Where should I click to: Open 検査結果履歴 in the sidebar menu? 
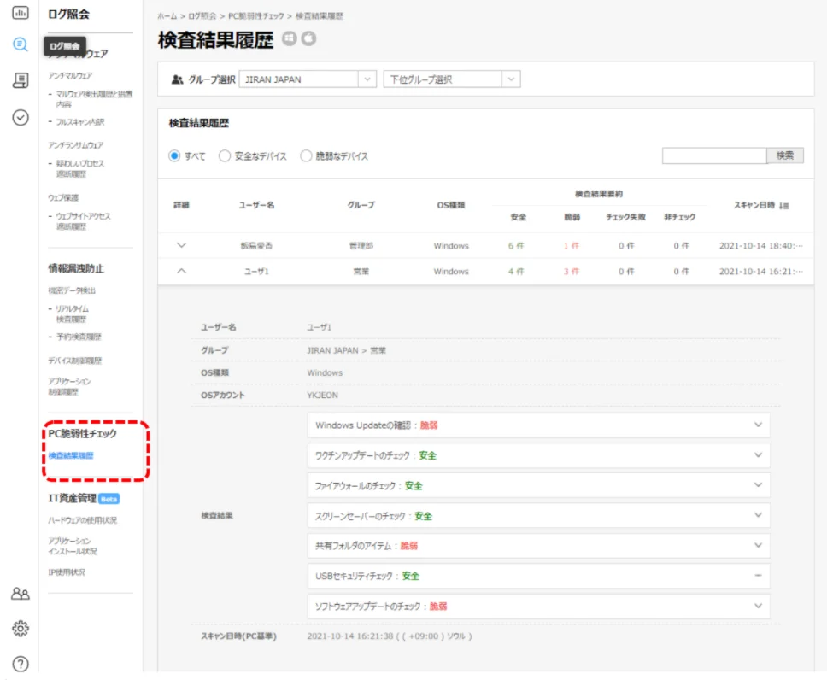click(x=71, y=455)
